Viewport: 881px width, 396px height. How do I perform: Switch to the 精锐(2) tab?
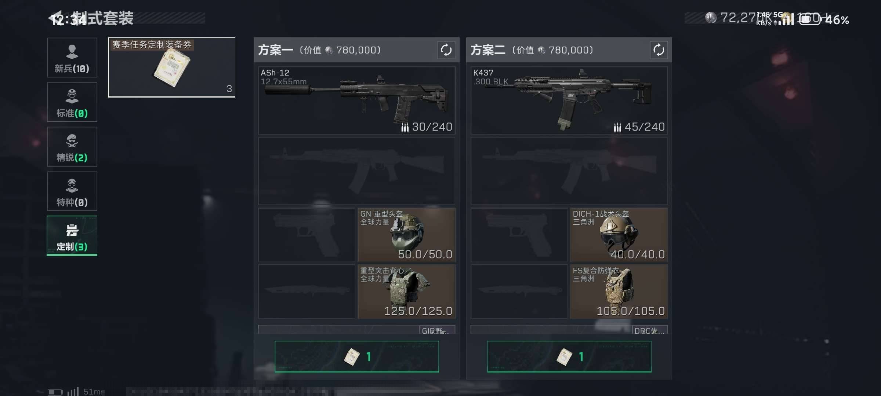pos(72,147)
